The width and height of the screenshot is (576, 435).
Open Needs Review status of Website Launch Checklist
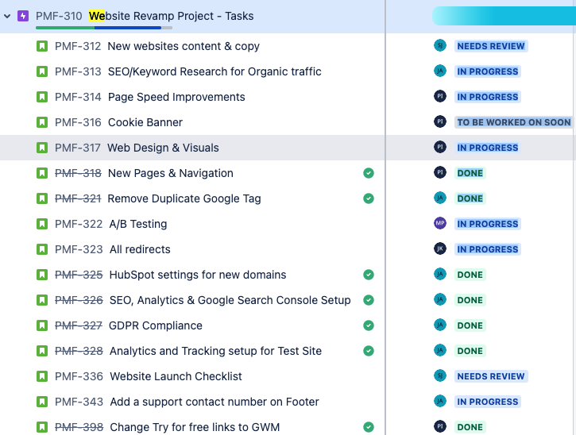(x=491, y=376)
